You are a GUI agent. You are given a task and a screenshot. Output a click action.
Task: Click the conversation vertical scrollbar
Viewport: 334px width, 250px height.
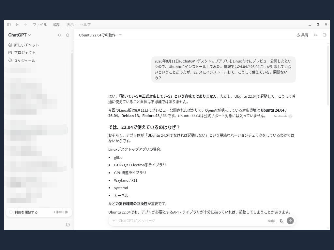pos(328,76)
